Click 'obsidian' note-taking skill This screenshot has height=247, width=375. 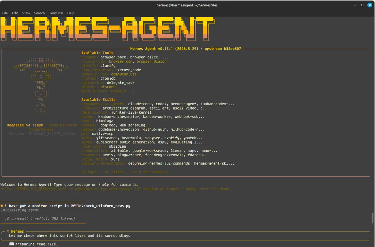[x=117, y=146]
